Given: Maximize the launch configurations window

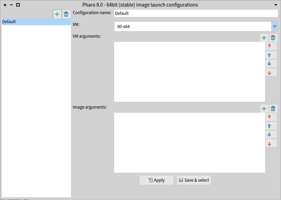Looking at the screenshot, I should click(x=18, y=5).
